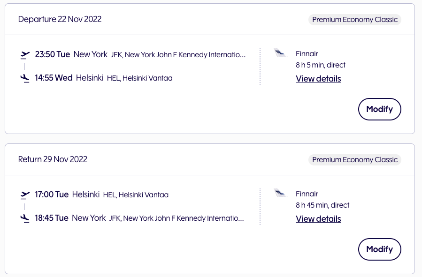Image resolution: width=422 pixels, height=277 pixels.
Task: Select the departure Premium Economy Classic badge
Action: pos(355,20)
